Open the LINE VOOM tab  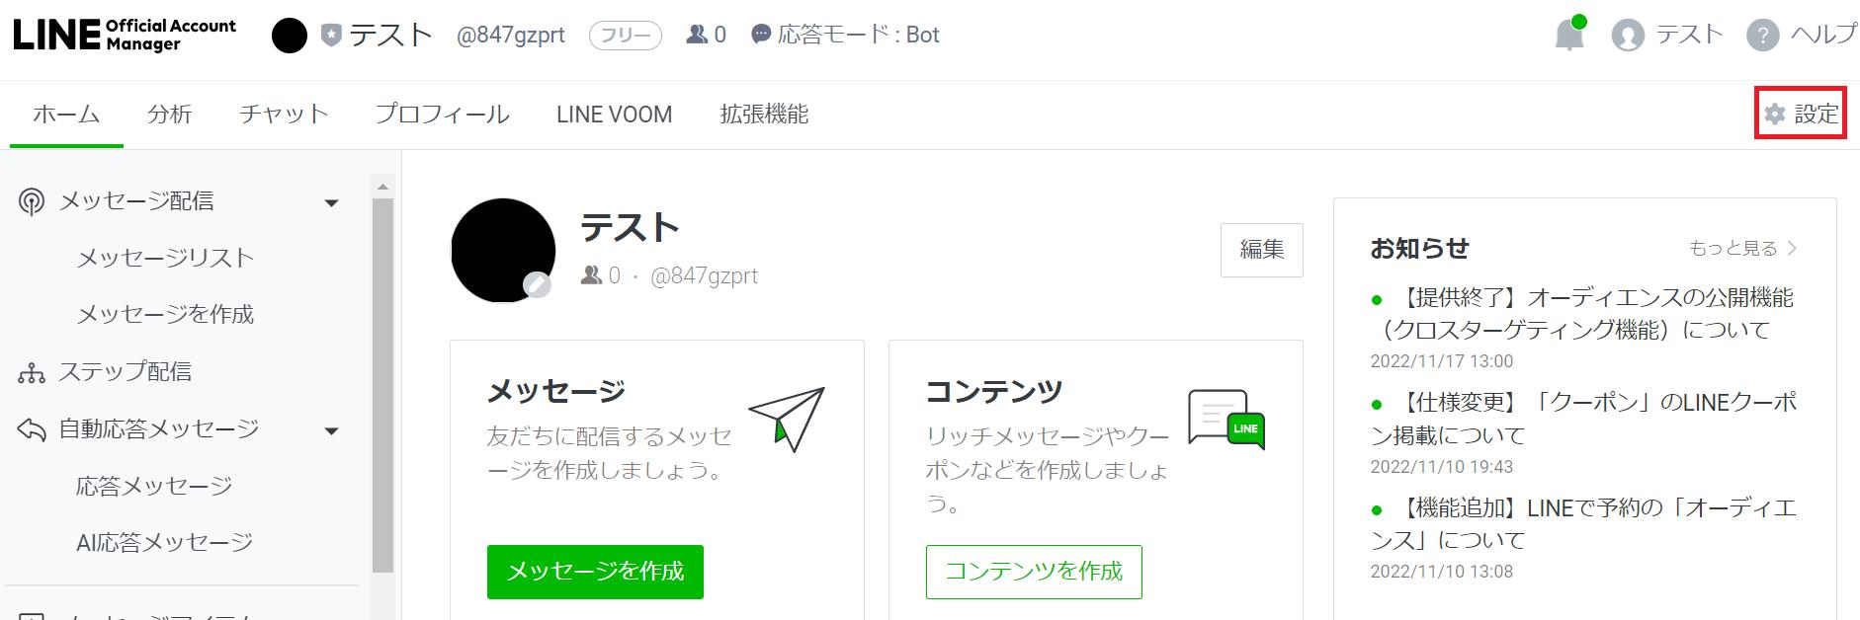coord(614,115)
